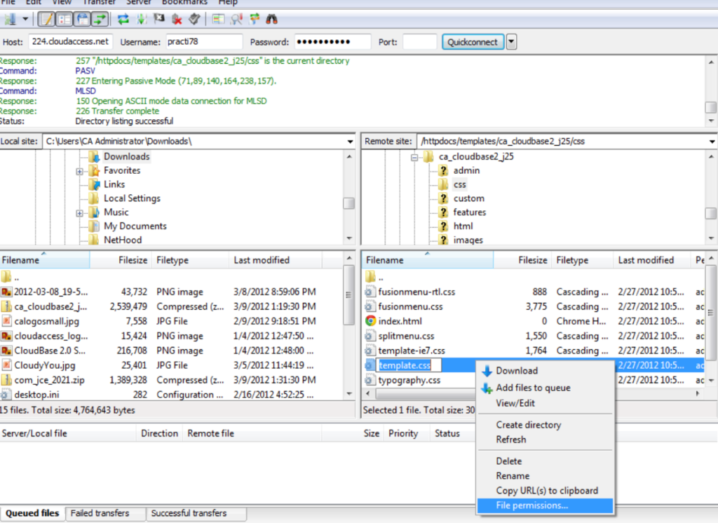Click the message log vertical scrollbar thumb
This screenshot has width=718, height=523.
tap(710, 108)
